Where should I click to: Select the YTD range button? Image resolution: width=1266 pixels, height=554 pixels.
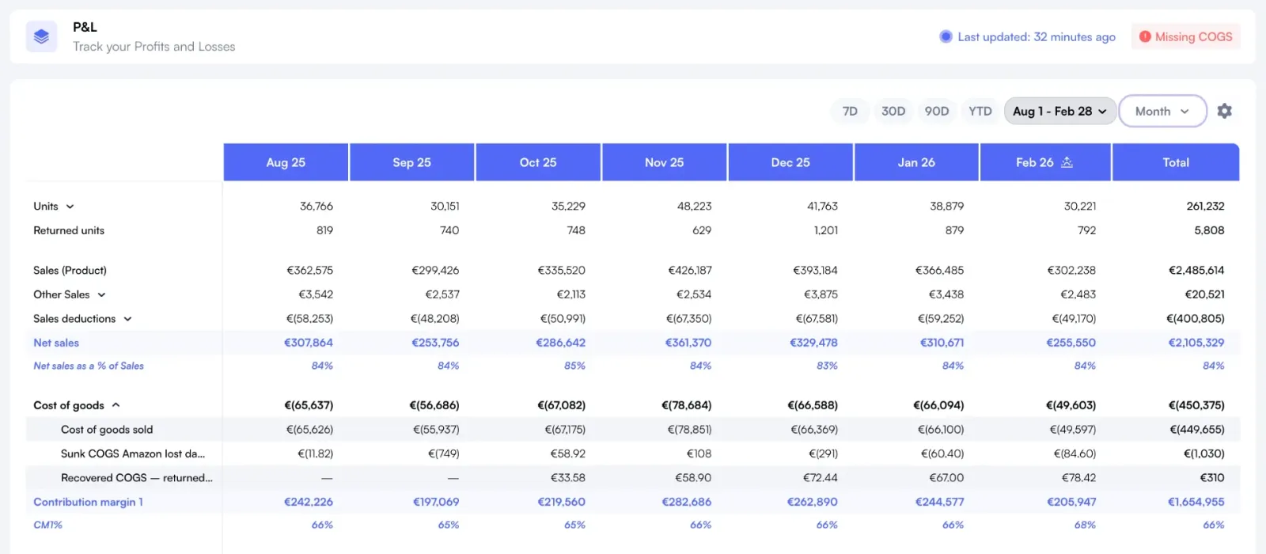coord(980,112)
